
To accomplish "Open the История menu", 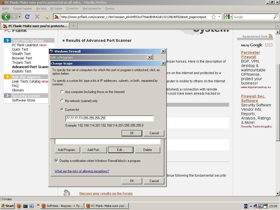I will coord(56,8).
